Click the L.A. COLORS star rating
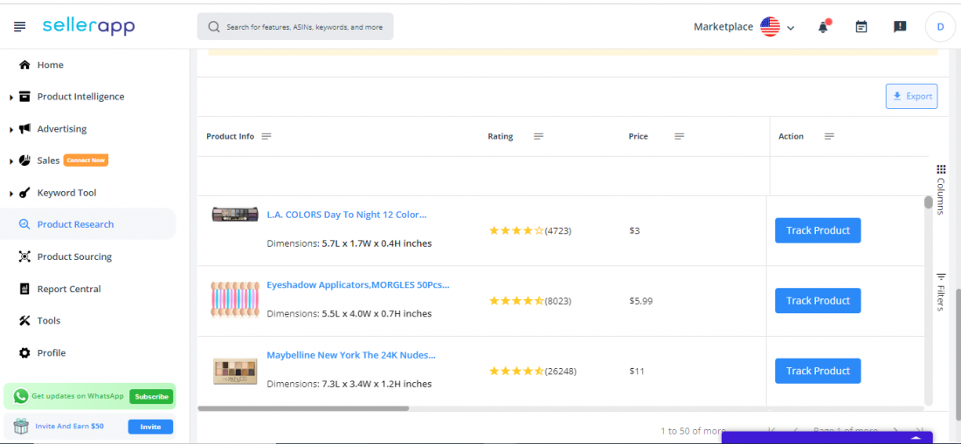This screenshot has width=961, height=444. click(516, 230)
